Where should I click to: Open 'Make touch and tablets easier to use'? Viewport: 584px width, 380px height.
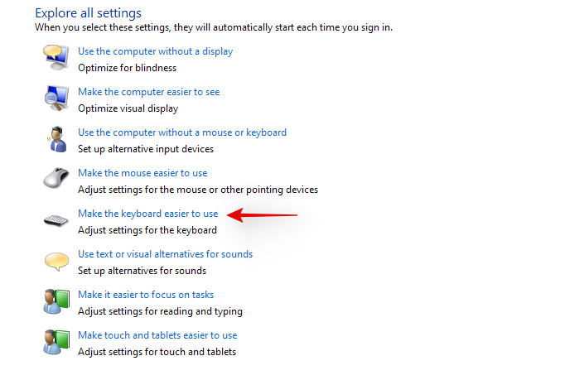click(x=157, y=335)
